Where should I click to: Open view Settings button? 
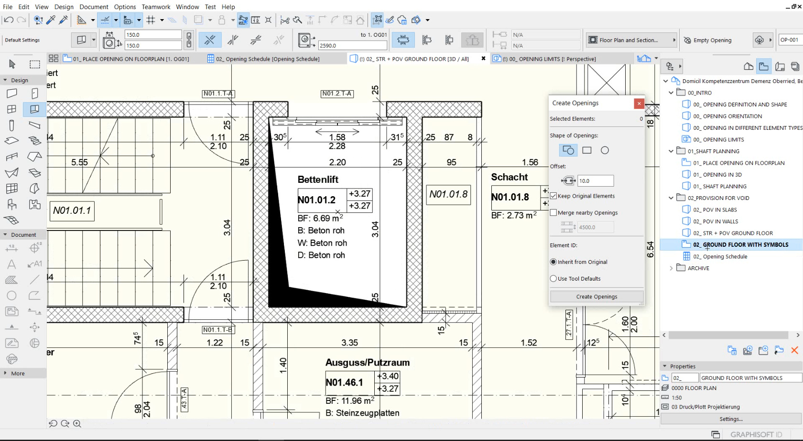[x=731, y=419]
